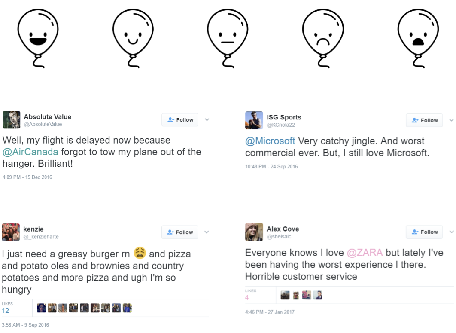Open the @Microsoft mention link
Image resolution: width=456 pixels, height=333 pixels.
(x=270, y=141)
